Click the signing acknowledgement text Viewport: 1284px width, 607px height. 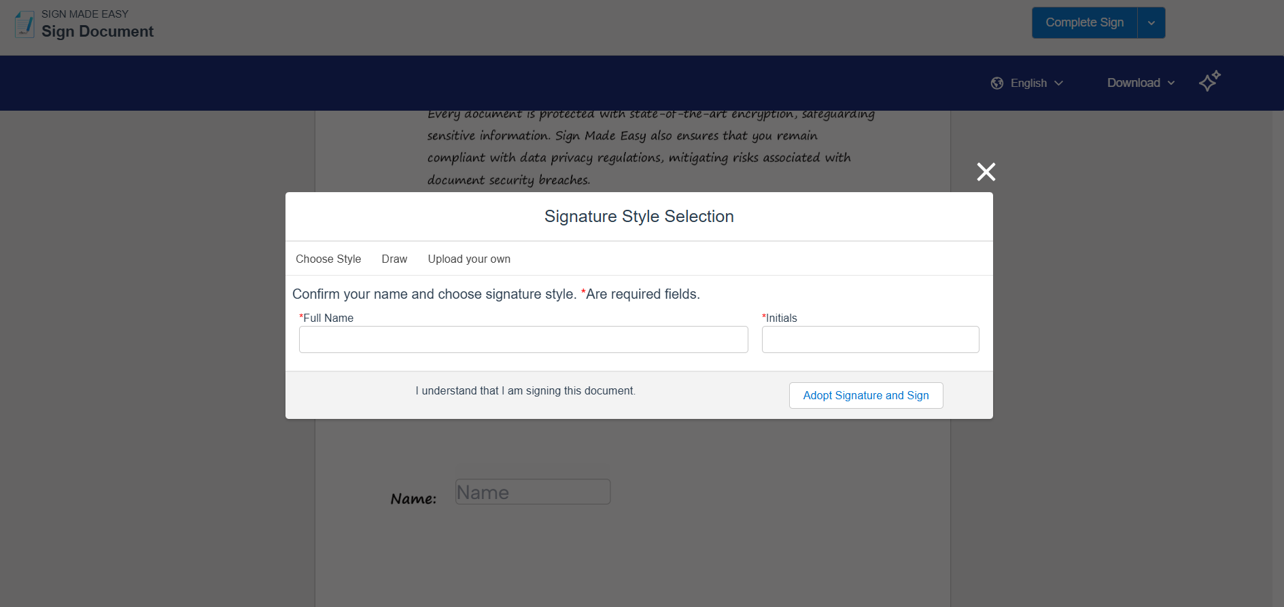pos(525,390)
